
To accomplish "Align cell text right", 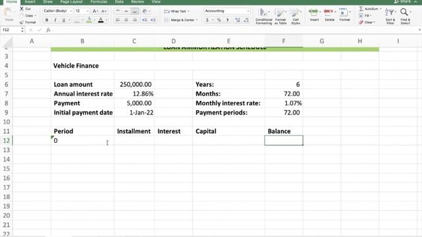I will pos(135,20).
